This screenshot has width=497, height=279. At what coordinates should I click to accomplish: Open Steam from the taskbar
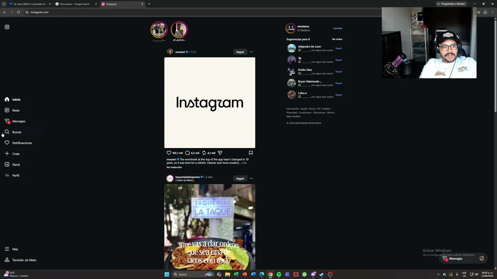pyautogui.click(x=321, y=274)
